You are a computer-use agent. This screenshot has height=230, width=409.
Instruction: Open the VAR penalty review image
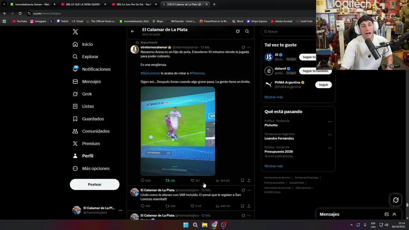coord(178,131)
